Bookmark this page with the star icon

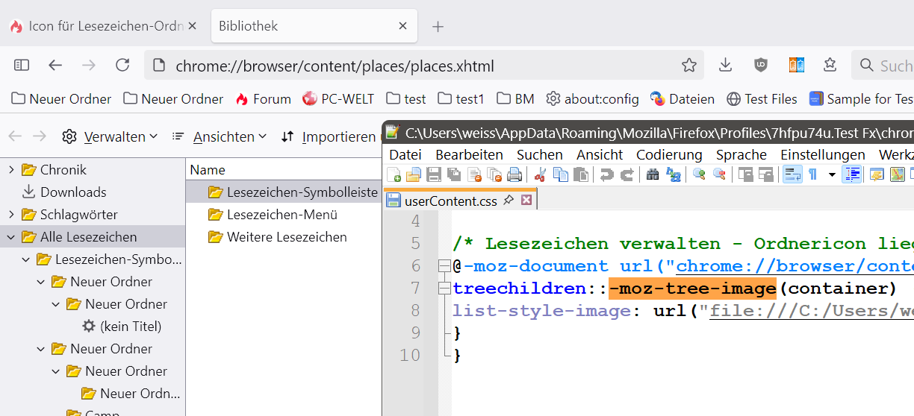click(688, 66)
